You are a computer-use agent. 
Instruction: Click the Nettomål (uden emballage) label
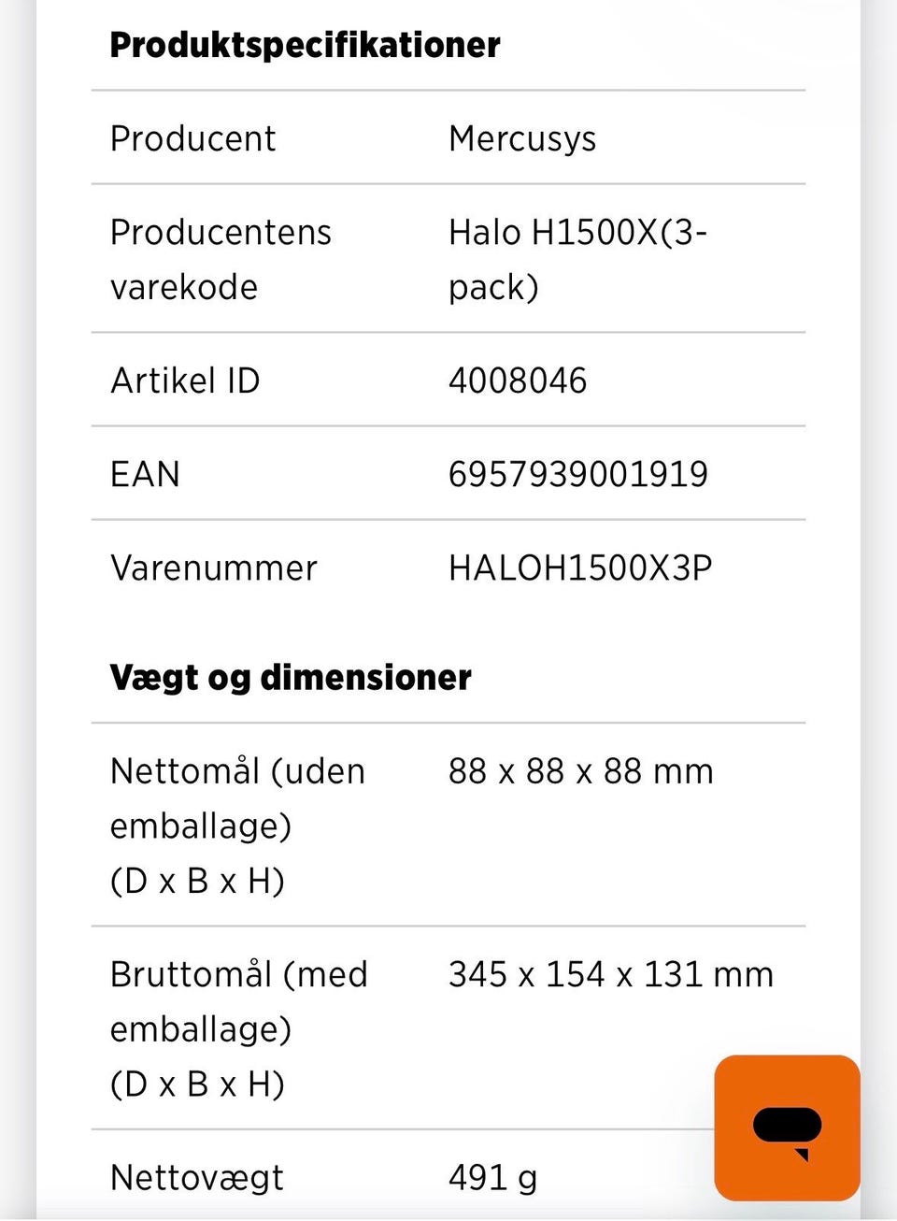(237, 826)
